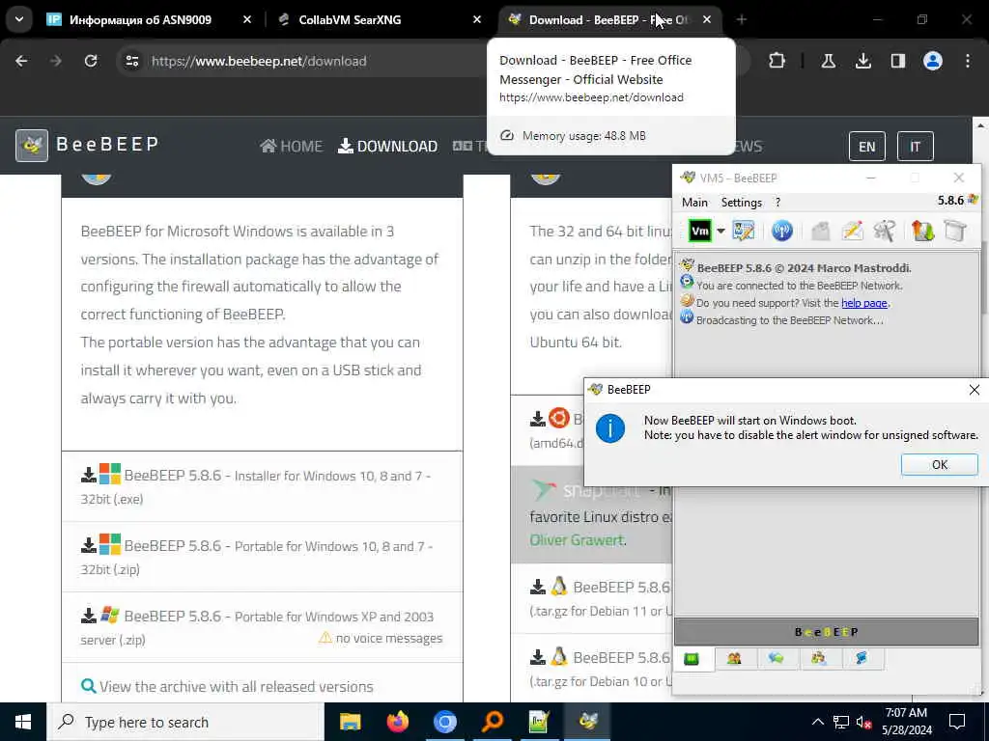Image resolution: width=989 pixels, height=741 pixels.
Task: Click the site information icon in address bar
Action: [x=131, y=61]
